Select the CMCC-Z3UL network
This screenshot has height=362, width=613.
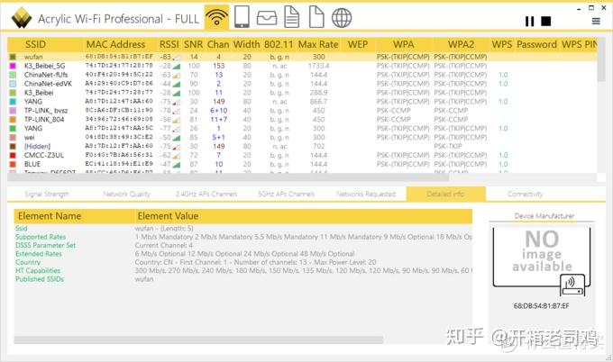click(x=302, y=156)
